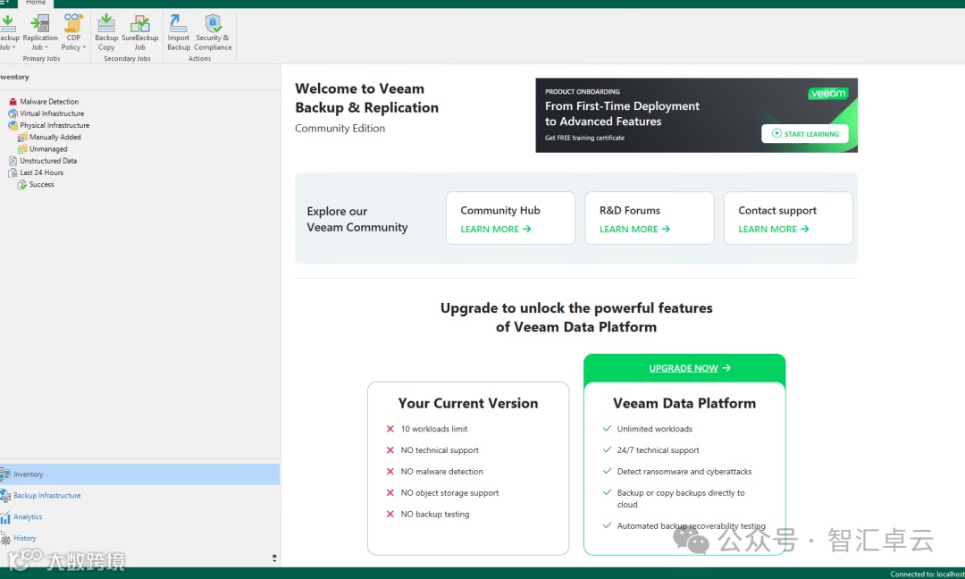Click 'NO malware detection' text

(442, 471)
